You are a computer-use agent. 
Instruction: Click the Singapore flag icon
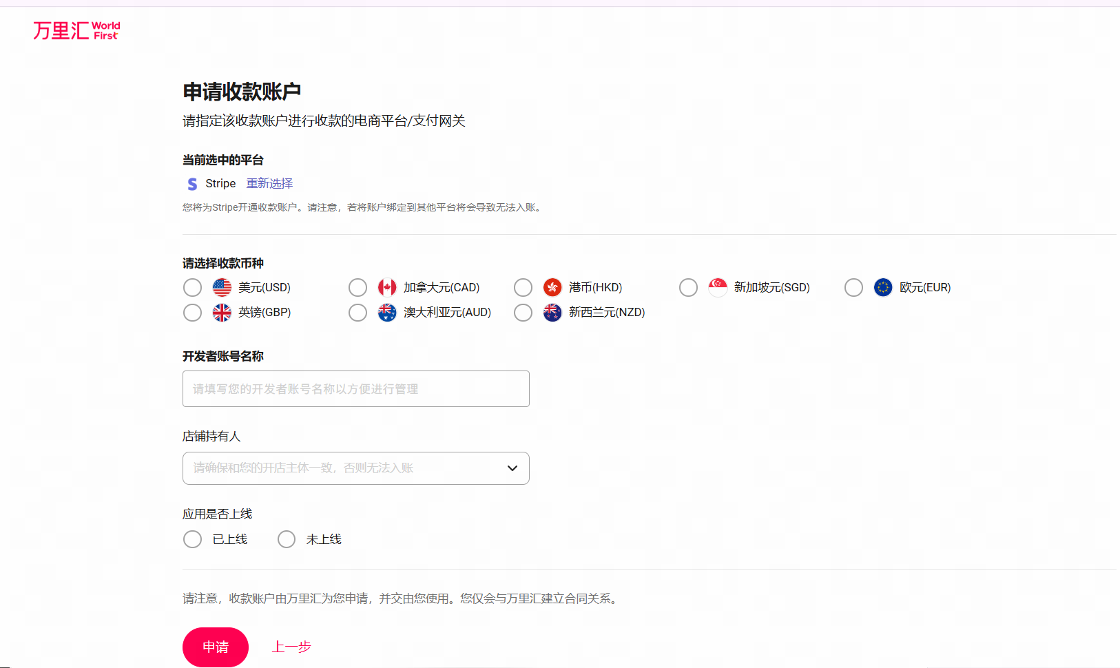pyautogui.click(x=718, y=287)
